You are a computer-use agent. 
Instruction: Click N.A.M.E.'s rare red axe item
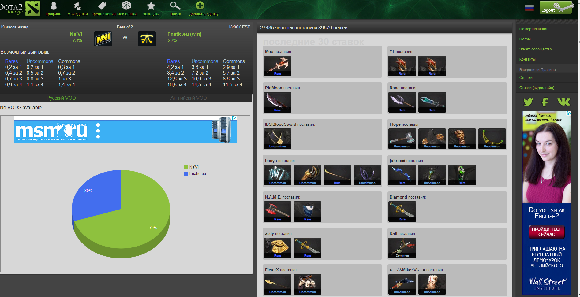pyautogui.click(x=278, y=211)
